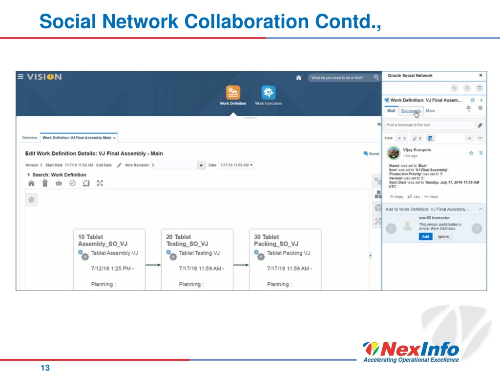Star Vijay Korupolu's wall message
500x375 pixels.
471,153
